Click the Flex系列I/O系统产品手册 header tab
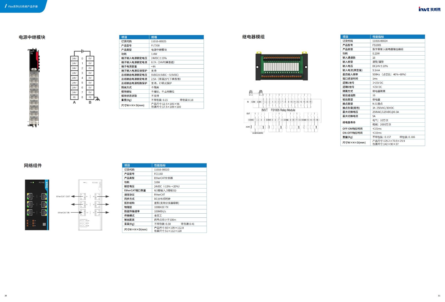445x302 pixels. (23, 6)
